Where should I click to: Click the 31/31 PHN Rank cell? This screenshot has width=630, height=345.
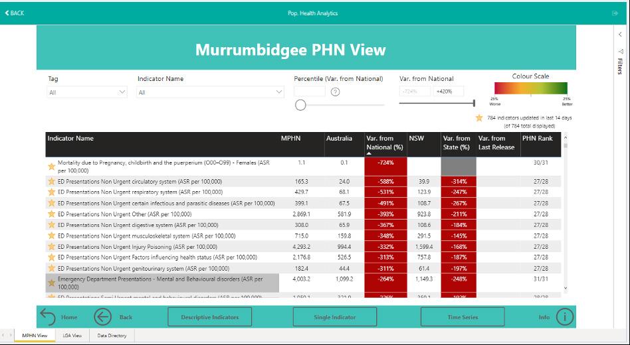pos(541,279)
